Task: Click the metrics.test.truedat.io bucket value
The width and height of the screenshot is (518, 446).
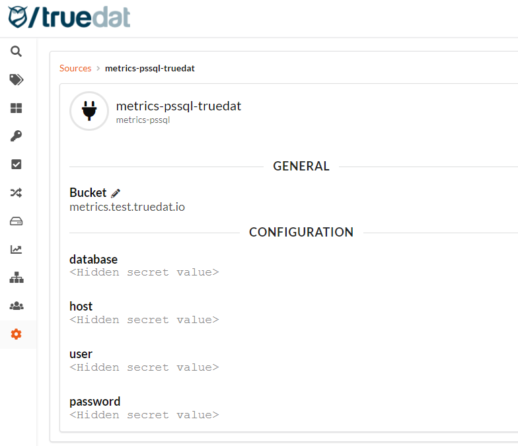Action: (127, 207)
